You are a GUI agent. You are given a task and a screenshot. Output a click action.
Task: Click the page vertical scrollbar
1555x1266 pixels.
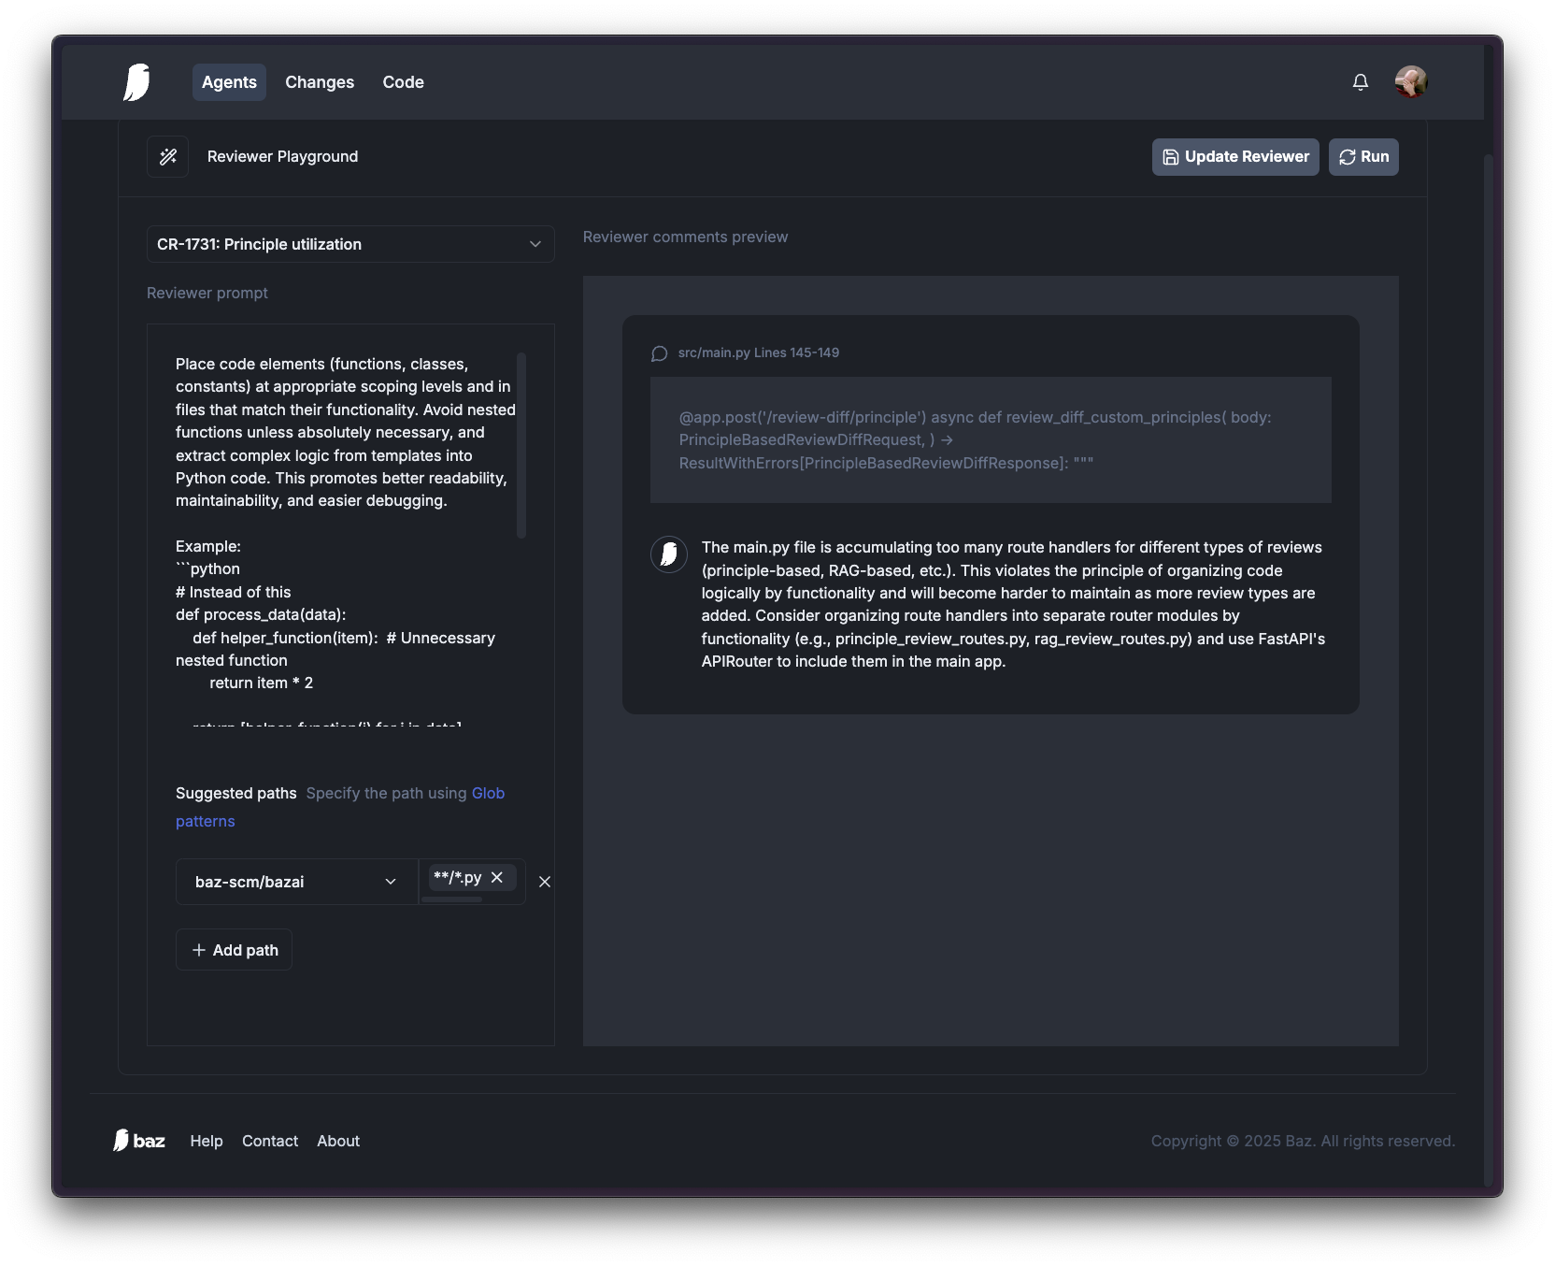pos(1489,669)
